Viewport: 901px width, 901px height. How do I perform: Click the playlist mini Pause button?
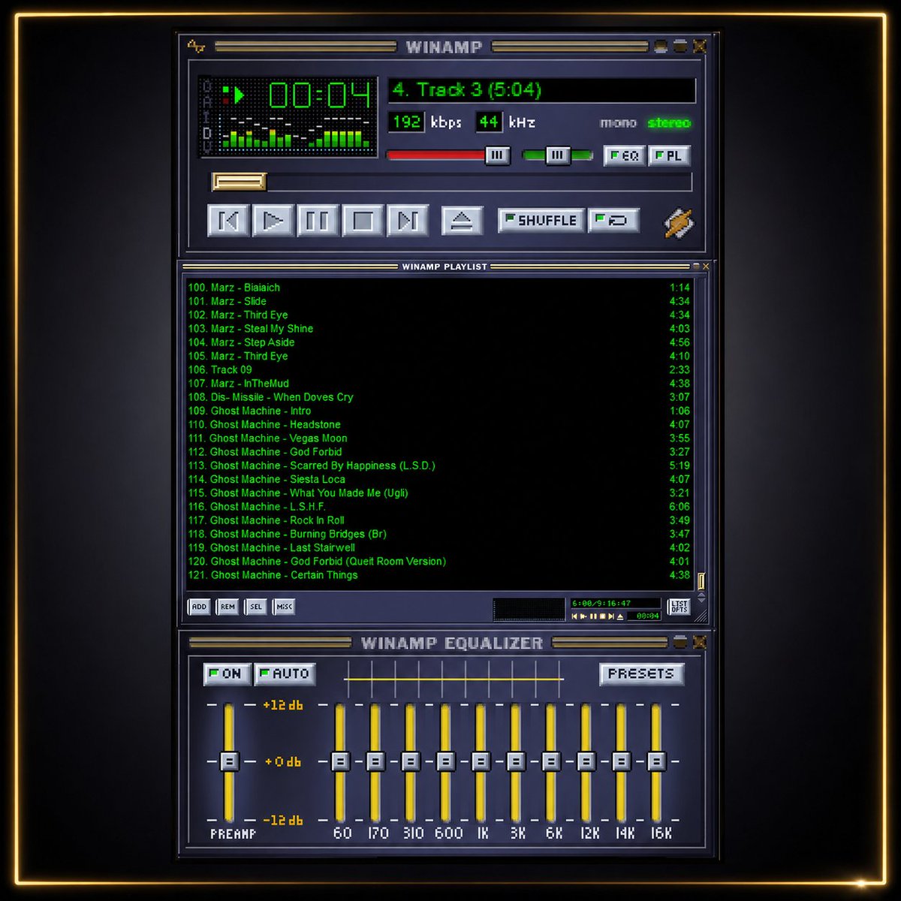(593, 616)
